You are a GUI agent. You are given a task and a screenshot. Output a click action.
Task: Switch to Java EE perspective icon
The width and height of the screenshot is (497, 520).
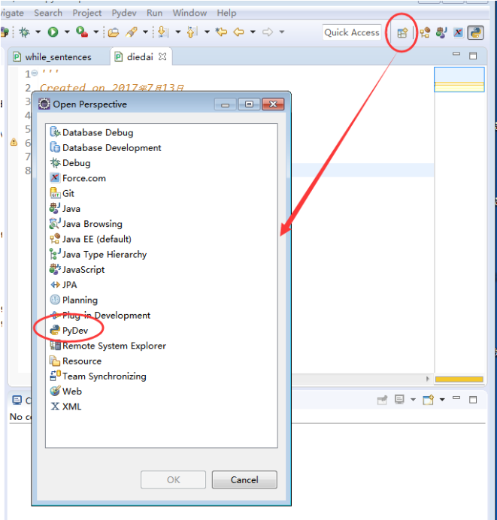coord(425,32)
